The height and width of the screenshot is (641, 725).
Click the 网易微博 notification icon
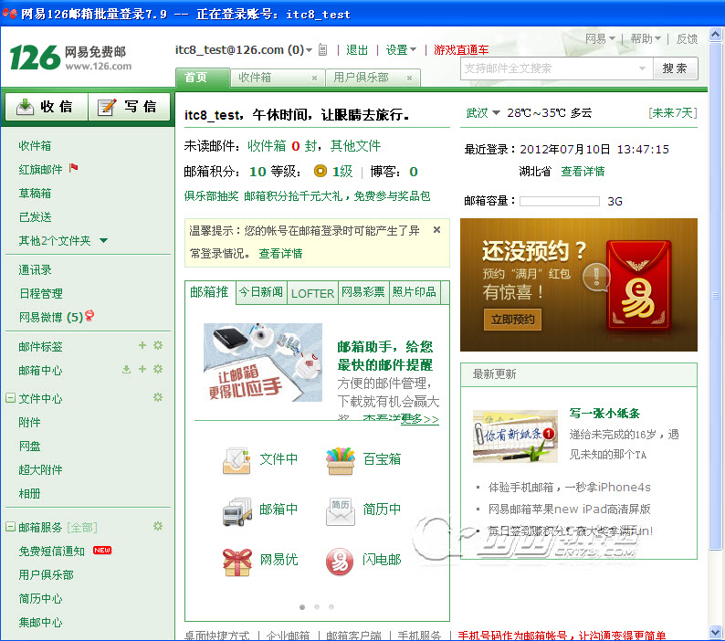89,316
